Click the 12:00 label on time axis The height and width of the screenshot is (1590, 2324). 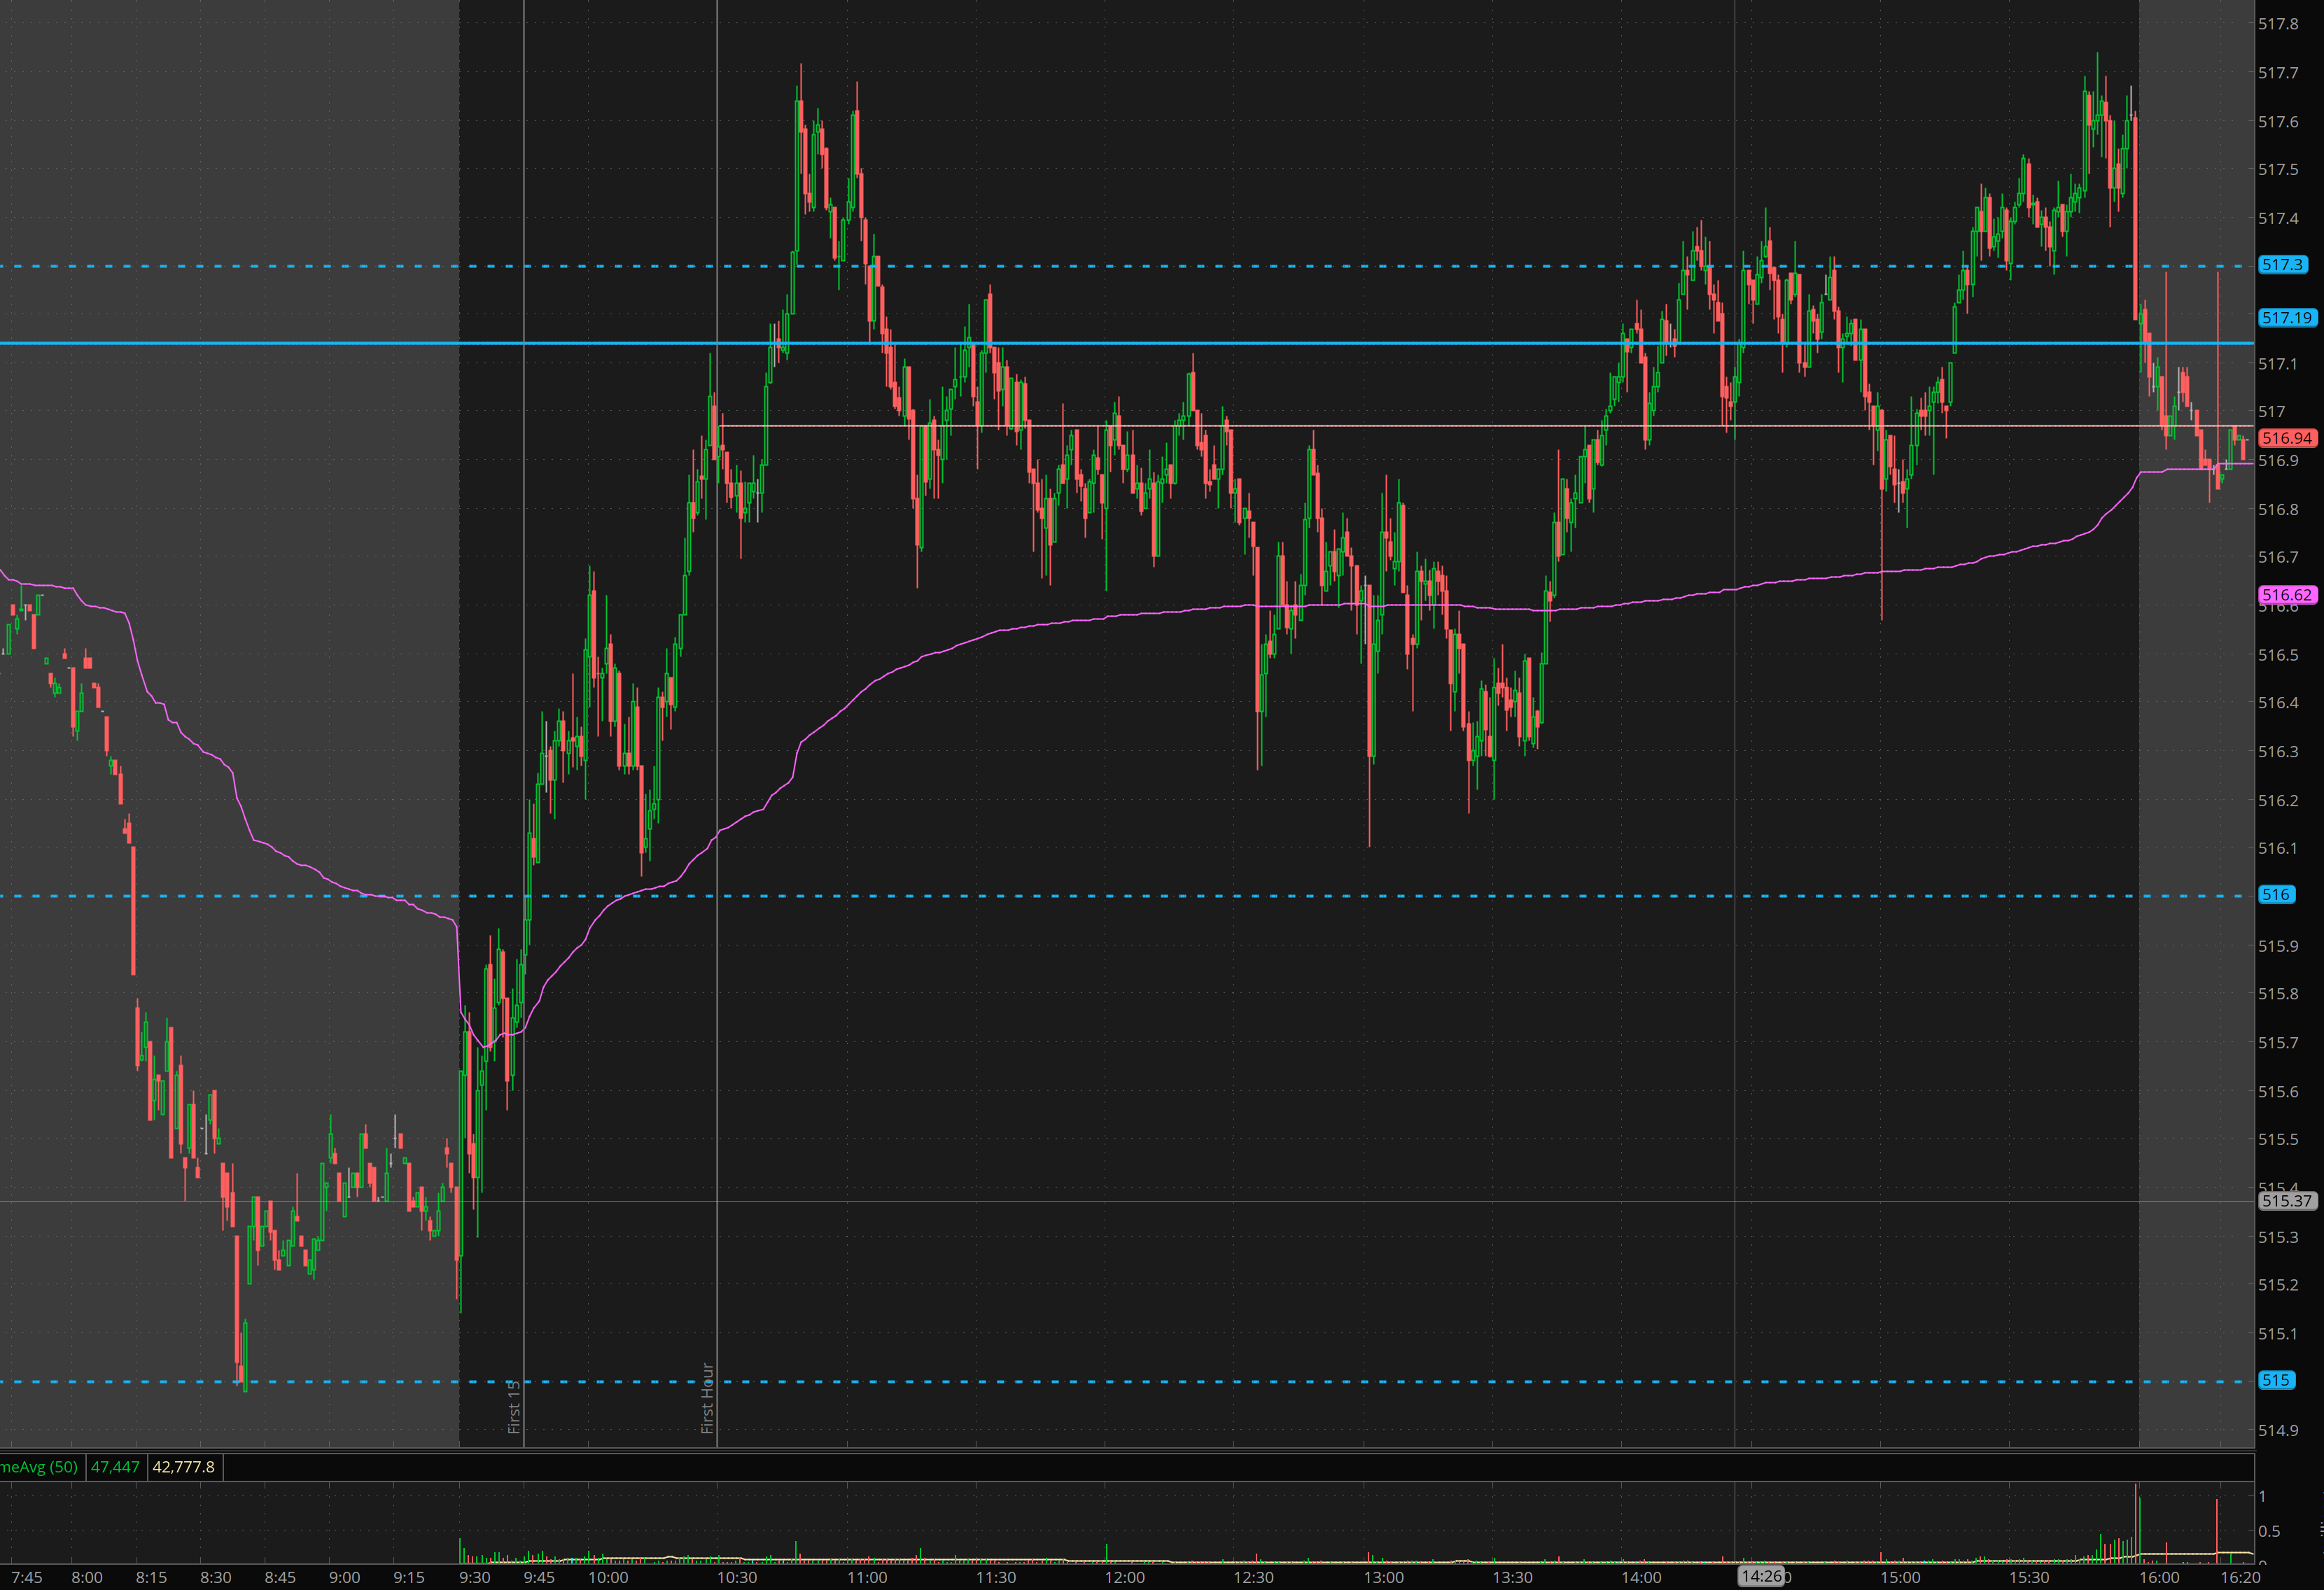coord(1125,1578)
